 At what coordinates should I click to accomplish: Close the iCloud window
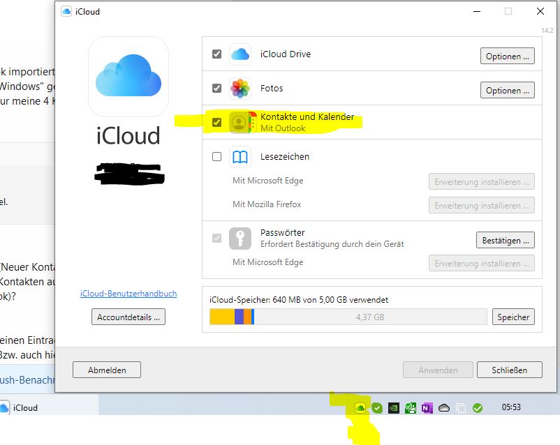click(540, 11)
